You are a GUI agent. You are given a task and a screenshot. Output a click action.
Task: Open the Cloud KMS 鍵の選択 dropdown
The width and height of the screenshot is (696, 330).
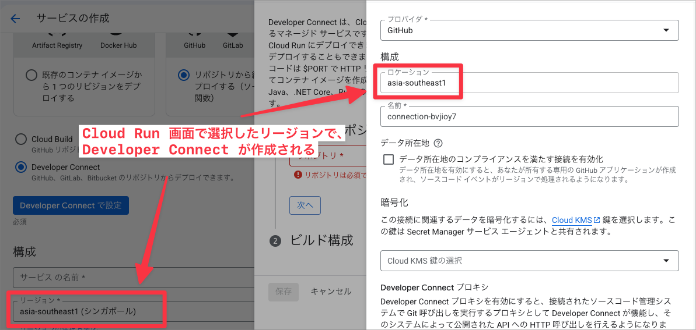530,261
